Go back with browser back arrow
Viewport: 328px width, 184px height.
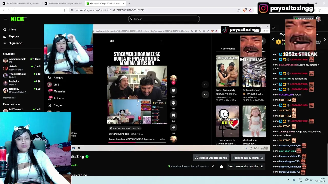pos(4,10)
